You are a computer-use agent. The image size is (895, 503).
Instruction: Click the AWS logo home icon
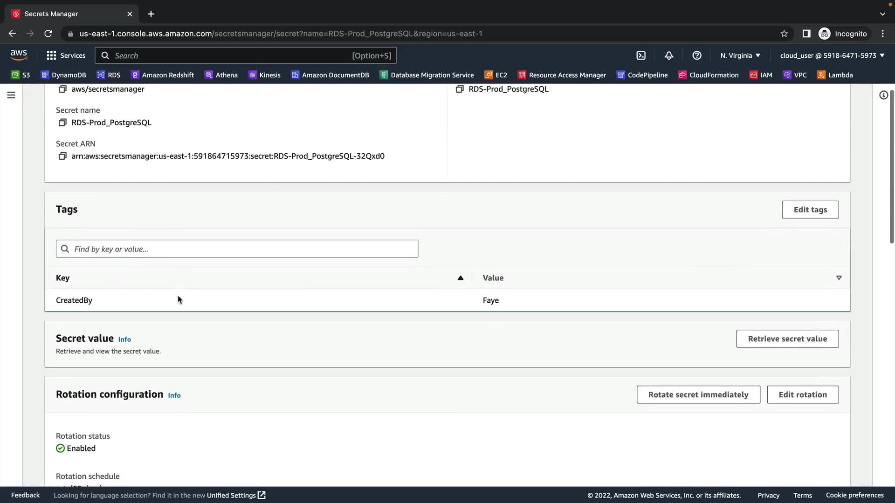(19, 55)
